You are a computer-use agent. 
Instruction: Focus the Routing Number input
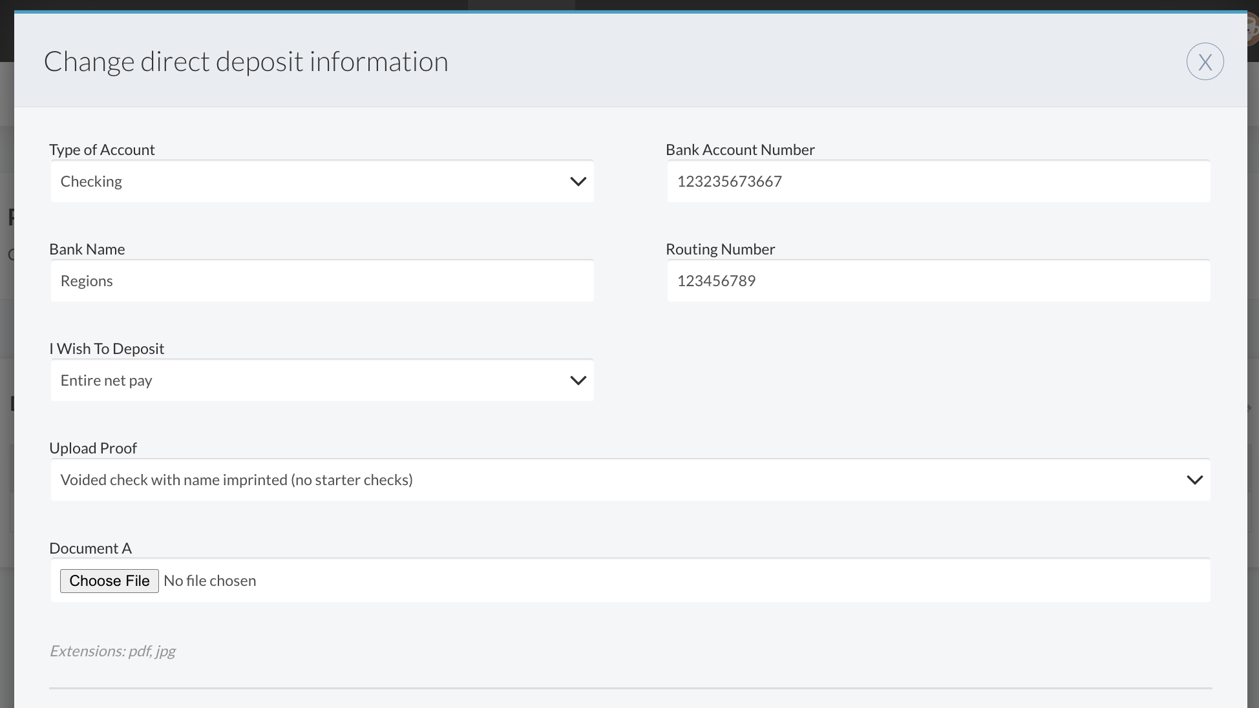pos(937,281)
